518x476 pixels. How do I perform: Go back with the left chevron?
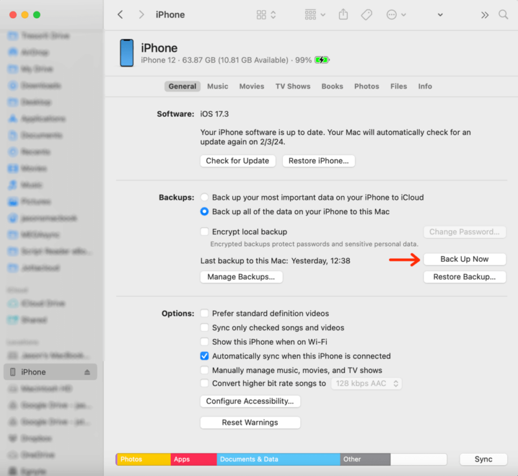[120, 14]
